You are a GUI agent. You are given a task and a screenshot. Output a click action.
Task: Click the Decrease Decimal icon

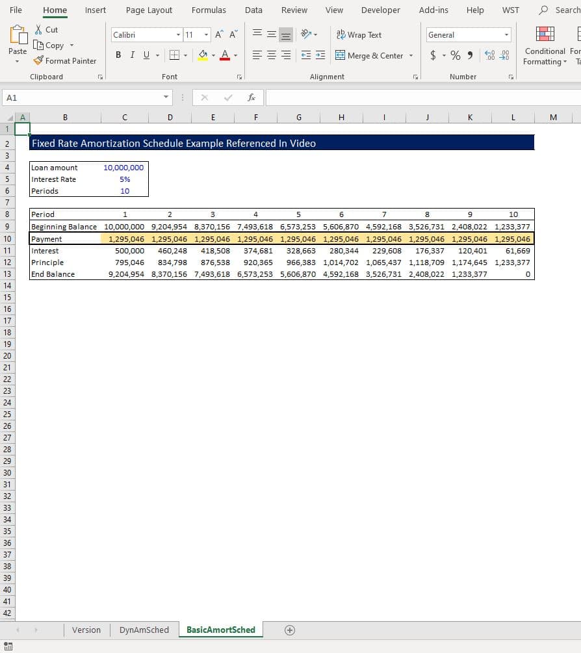pos(504,55)
